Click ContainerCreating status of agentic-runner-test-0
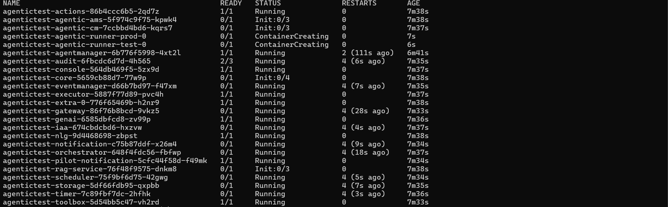Image resolution: width=668 pixels, height=207 pixels. (x=292, y=45)
